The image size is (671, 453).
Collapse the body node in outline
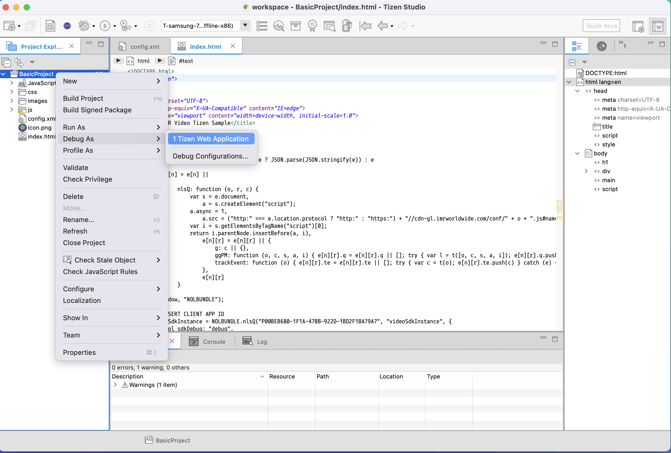(578, 153)
